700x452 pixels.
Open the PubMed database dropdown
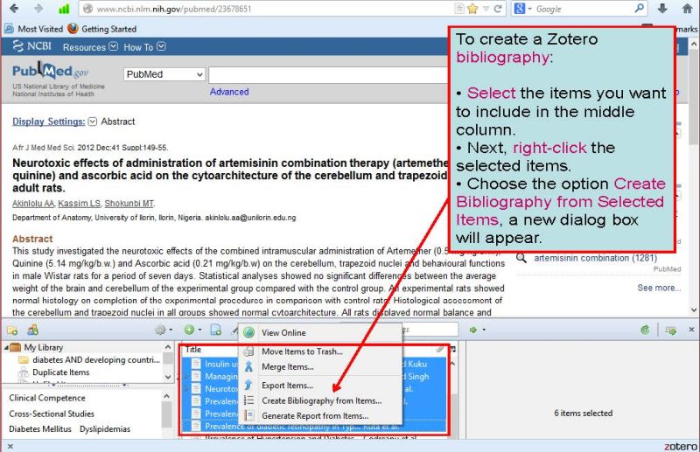pyautogui.click(x=164, y=75)
